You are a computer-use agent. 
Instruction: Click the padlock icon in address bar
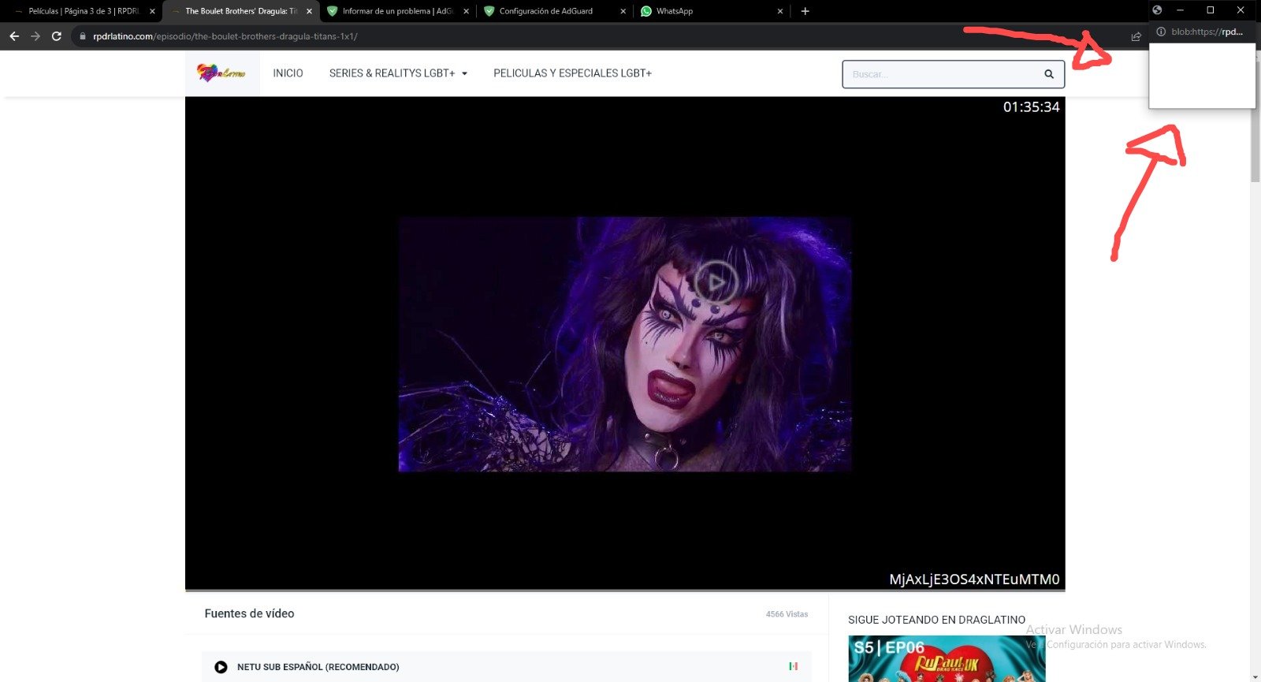click(x=82, y=36)
